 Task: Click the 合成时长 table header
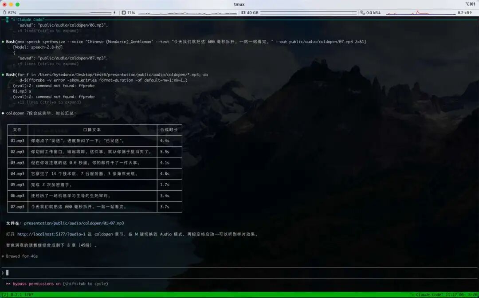[169, 130]
